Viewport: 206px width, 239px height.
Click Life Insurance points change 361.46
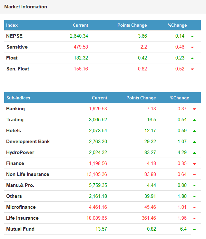tap(149, 218)
